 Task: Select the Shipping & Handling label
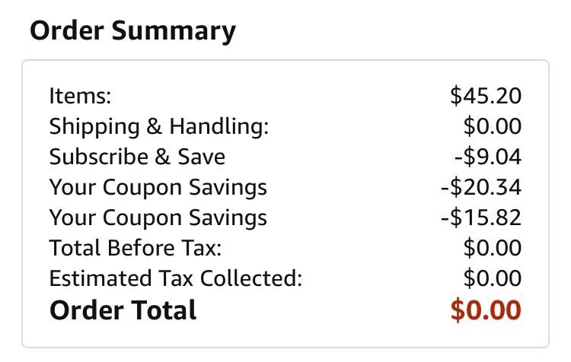coord(159,127)
